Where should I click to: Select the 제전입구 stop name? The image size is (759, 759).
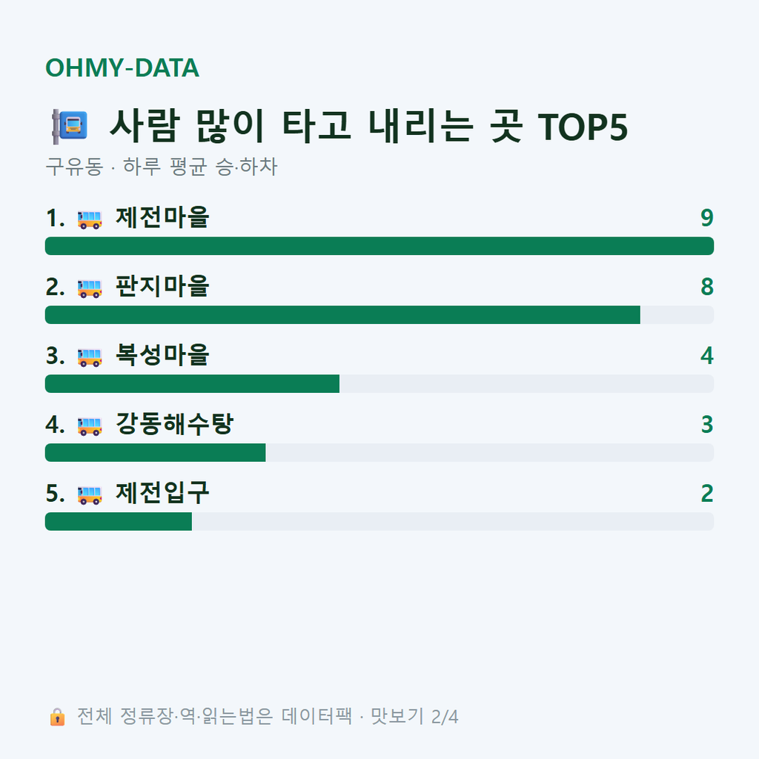point(162,493)
